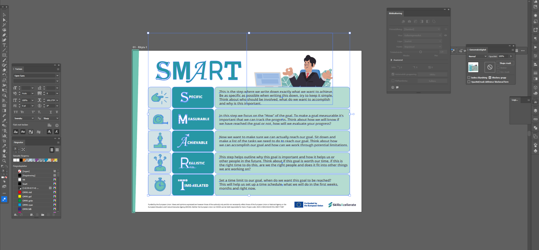The width and height of the screenshot is (539, 250).
Task: Select the Direct Selection tool
Action: pos(4,20)
